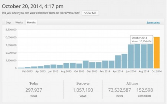Click the All time 73,532,587 views figure

pyautogui.click(x=119, y=90)
